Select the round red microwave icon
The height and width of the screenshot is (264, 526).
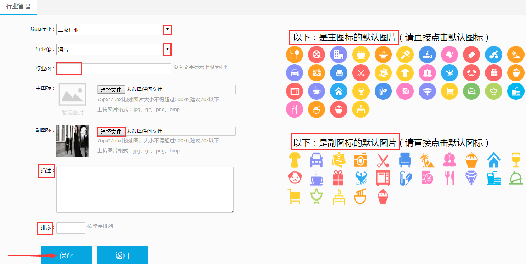coord(295,91)
